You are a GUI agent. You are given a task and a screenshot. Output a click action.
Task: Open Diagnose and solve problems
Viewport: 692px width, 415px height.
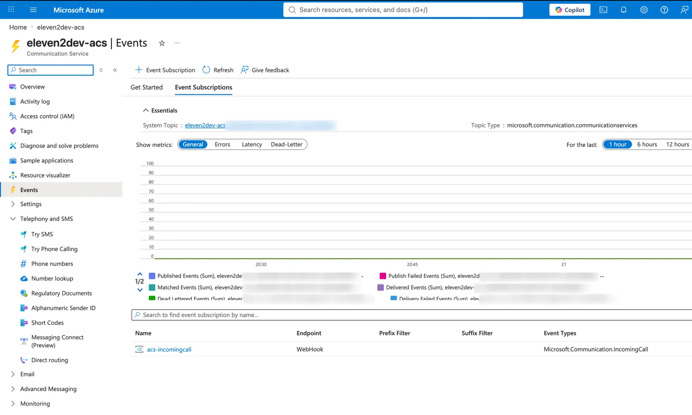(59, 146)
